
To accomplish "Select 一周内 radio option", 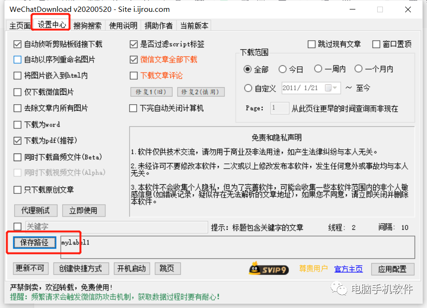I will [318, 69].
